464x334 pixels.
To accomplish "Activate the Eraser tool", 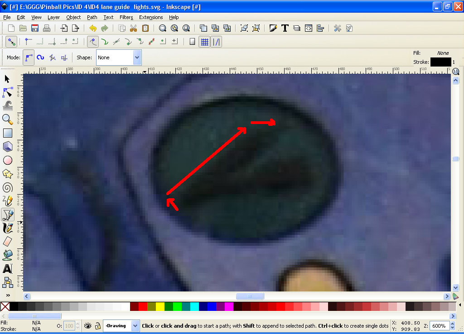I will click(x=7, y=241).
